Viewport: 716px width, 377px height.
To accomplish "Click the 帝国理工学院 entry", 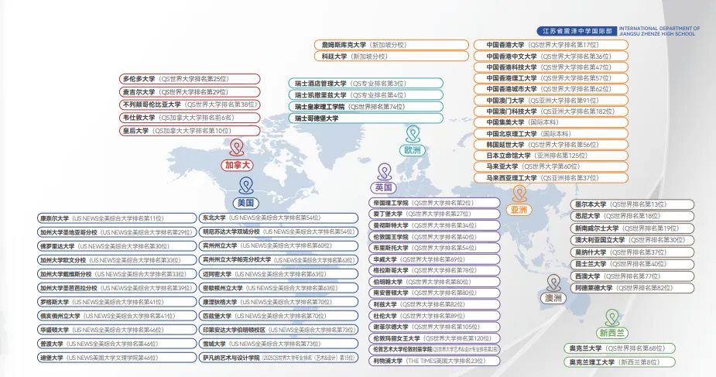I will pyautogui.click(x=435, y=203).
